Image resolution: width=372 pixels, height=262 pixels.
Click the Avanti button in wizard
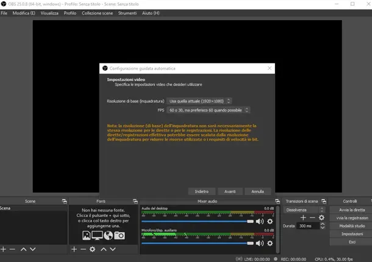click(x=230, y=191)
